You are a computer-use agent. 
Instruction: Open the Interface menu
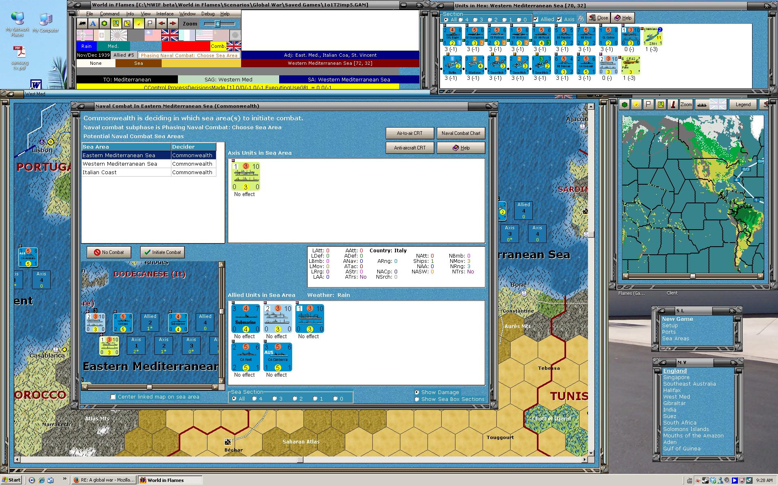coord(165,14)
